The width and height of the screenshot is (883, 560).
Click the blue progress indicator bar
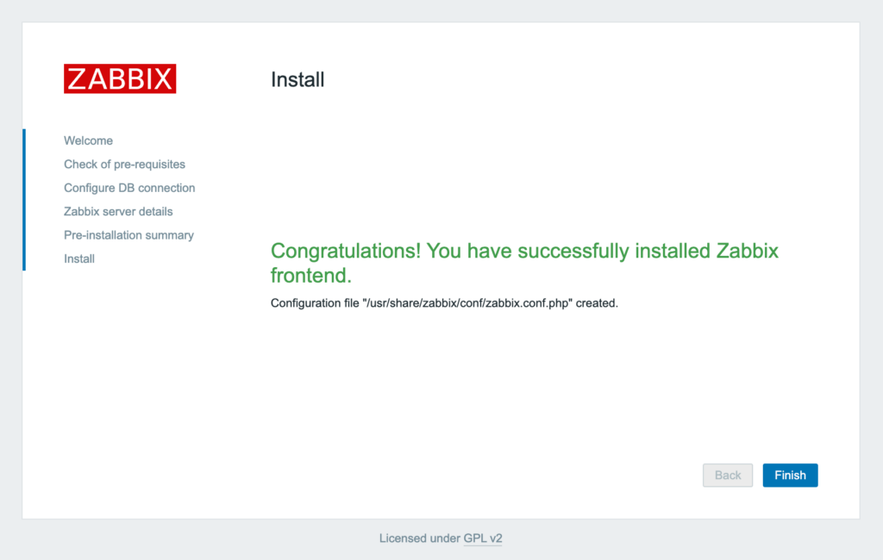point(23,199)
